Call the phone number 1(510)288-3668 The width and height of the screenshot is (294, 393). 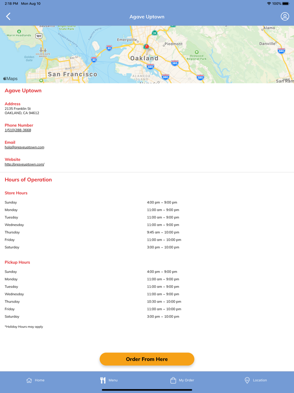coord(18,130)
